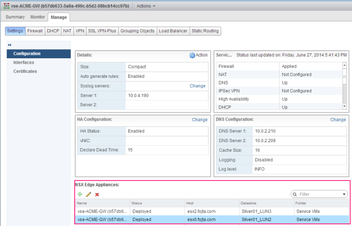The image size is (352, 226).
Task: Click the Action gear icon in Details
Action: point(192,55)
